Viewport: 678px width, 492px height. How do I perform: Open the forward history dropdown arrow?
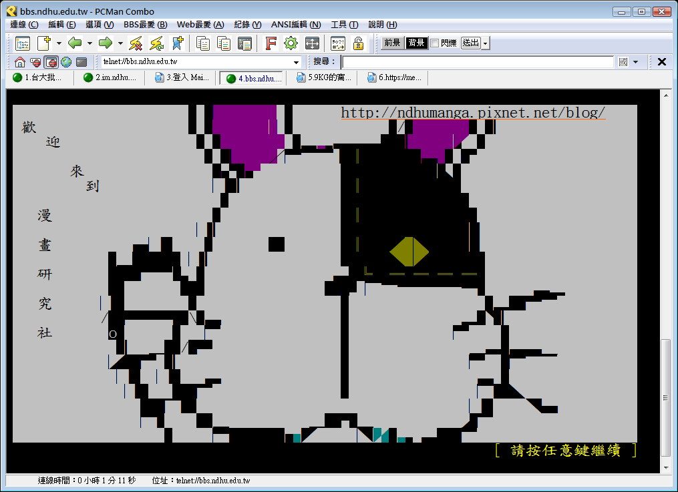point(121,43)
